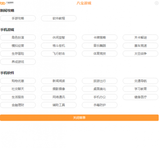Open the 软件教程 category
Screen dimensions: 160x148
point(59,18)
